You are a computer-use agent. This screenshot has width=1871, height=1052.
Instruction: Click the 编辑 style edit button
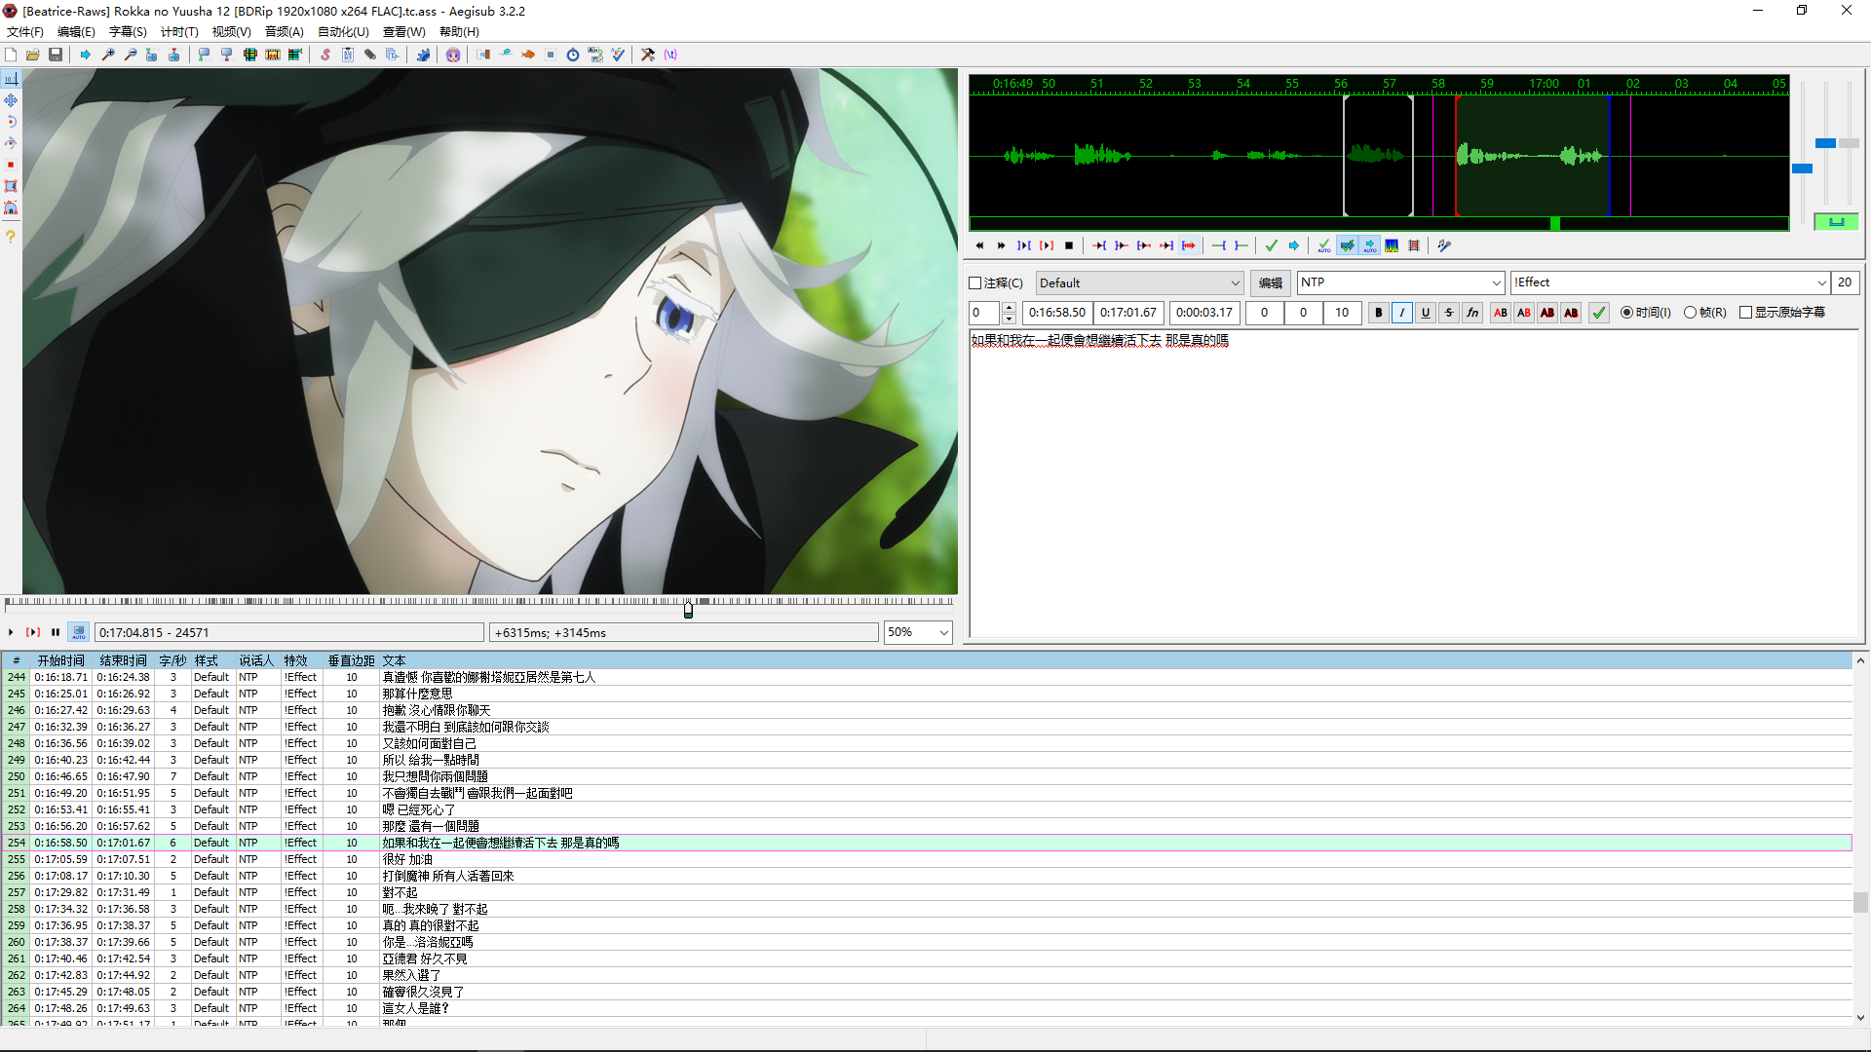tap(1271, 283)
